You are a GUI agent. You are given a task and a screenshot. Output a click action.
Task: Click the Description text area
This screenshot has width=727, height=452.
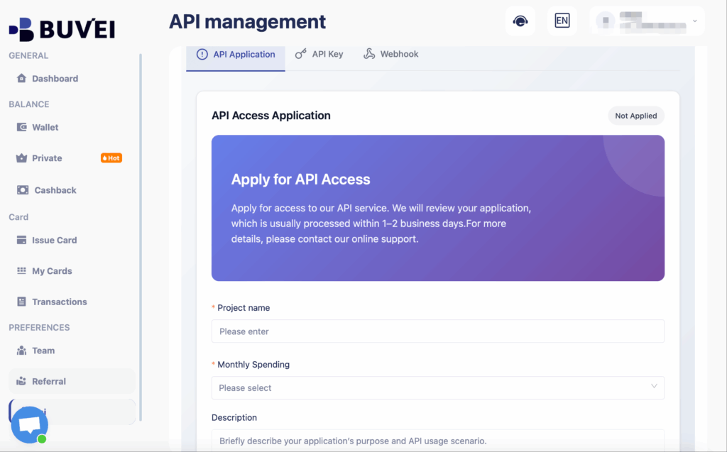[x=437, y=441]
